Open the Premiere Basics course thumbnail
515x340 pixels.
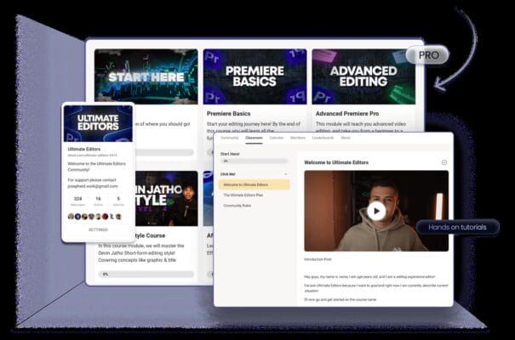point(255,76)
